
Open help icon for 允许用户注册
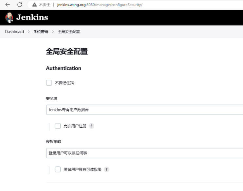91,126
